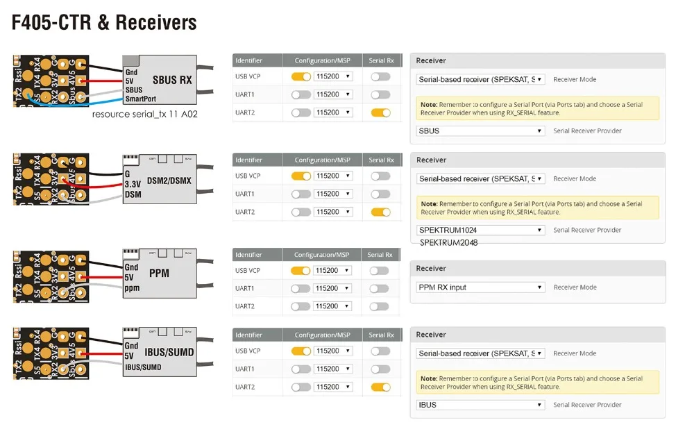This screenshot has width=694, height=427.
Task: Click the small IBUS/SUMD pin label on the receiver
Action: point(143,367)
